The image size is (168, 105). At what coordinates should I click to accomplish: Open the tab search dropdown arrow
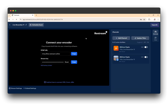coord(9,15)
